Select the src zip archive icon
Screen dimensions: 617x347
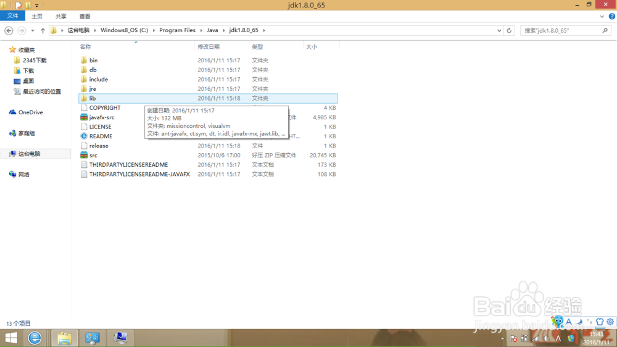click(84, 155)
